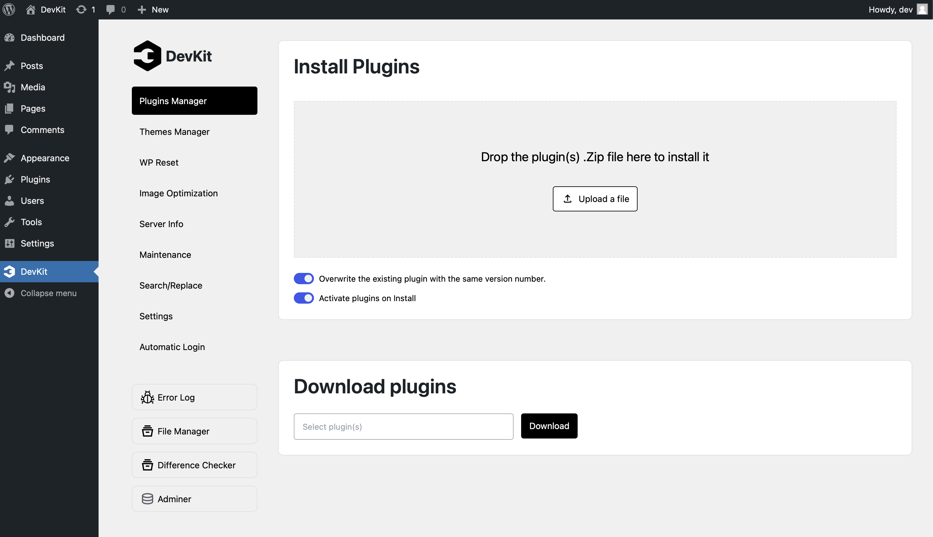Click the Tools wrench icon
This screenshot has width=933, height=537.
[10, 222]
